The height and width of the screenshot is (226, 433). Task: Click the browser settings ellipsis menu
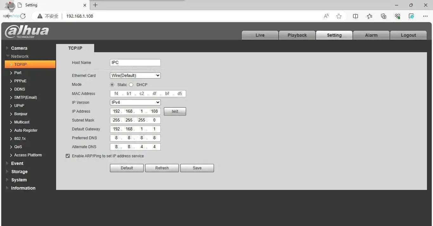425,16
